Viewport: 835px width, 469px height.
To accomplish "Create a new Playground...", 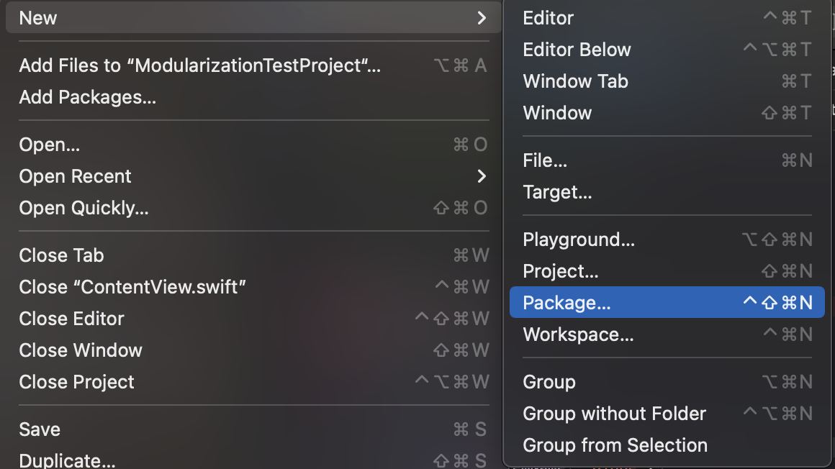I will (x=579, y=240).
